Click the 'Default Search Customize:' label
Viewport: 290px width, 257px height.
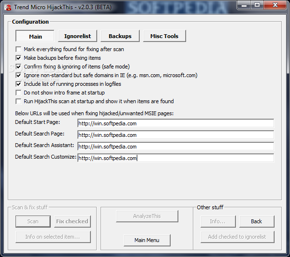(46, 157)
